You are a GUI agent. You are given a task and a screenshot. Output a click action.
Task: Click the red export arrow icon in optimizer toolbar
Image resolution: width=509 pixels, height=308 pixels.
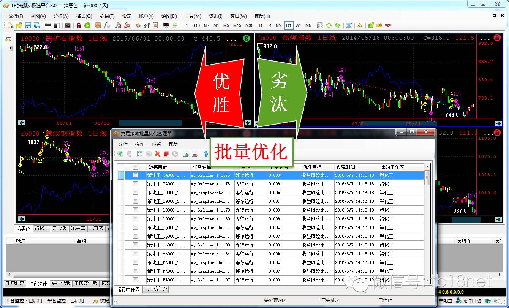[x=195, y=154]
